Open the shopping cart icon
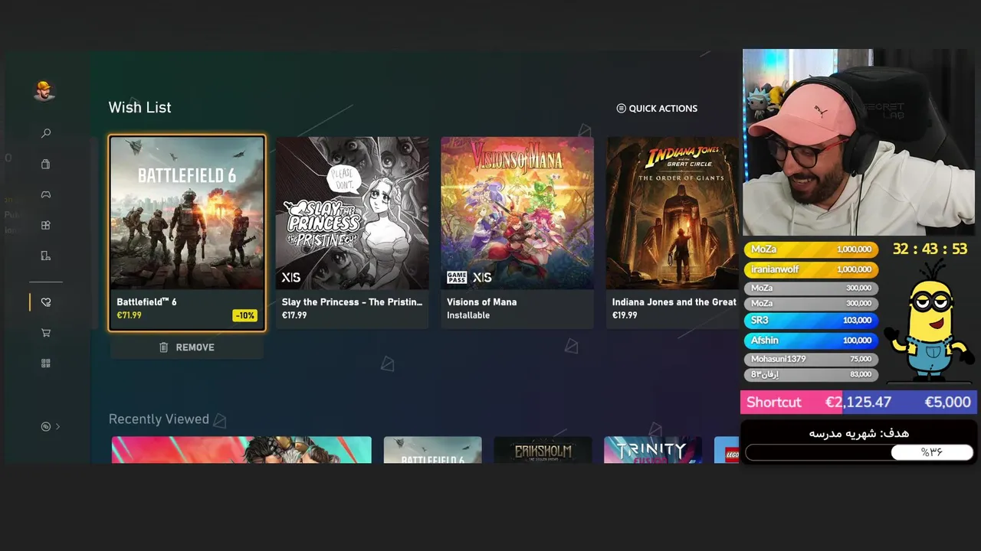Image resolution: width=981 pixels, height=551 pixels. (46, 333)
